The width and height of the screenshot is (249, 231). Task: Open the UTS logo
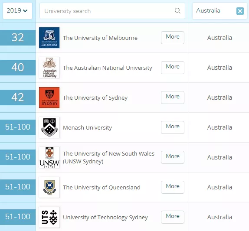(x=49, y=217)
